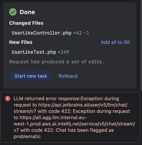Click the +42 added lines indicator
The image size is (142, 145).
point(78,33)
